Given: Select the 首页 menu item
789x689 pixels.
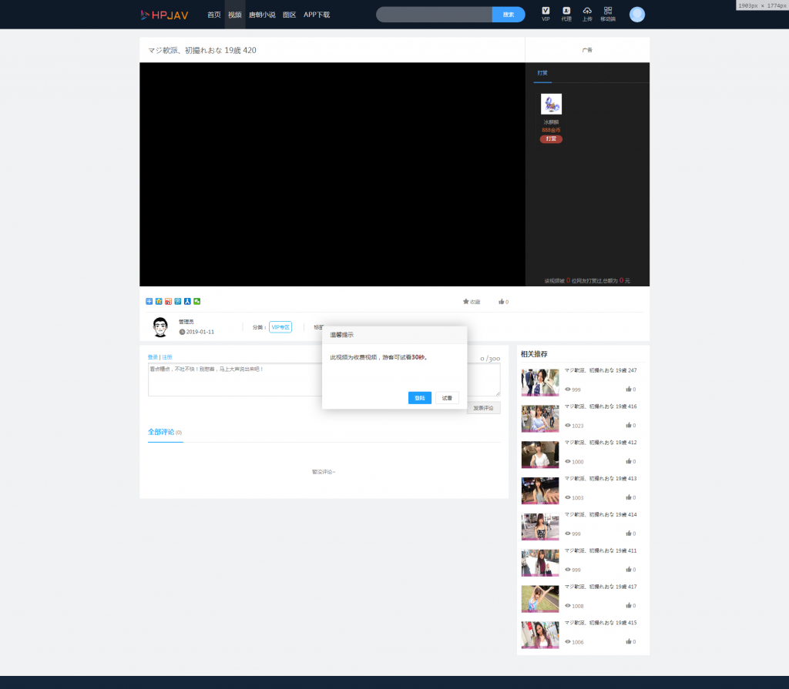Looking at the screenshot, I should pyautogui.click(x=214, y=15).
